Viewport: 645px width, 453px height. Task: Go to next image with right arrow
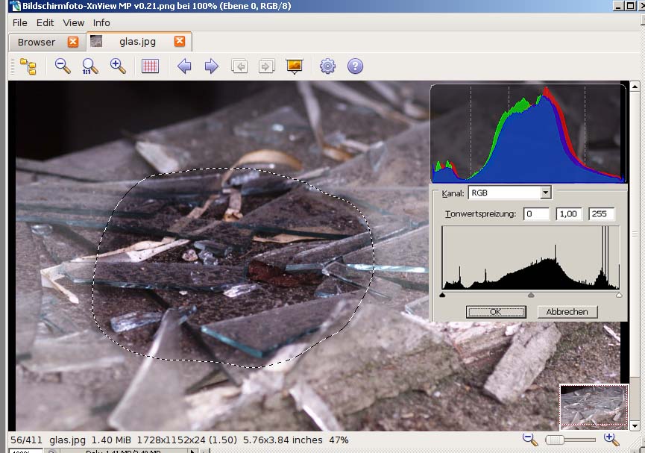(x=212, y=66)
